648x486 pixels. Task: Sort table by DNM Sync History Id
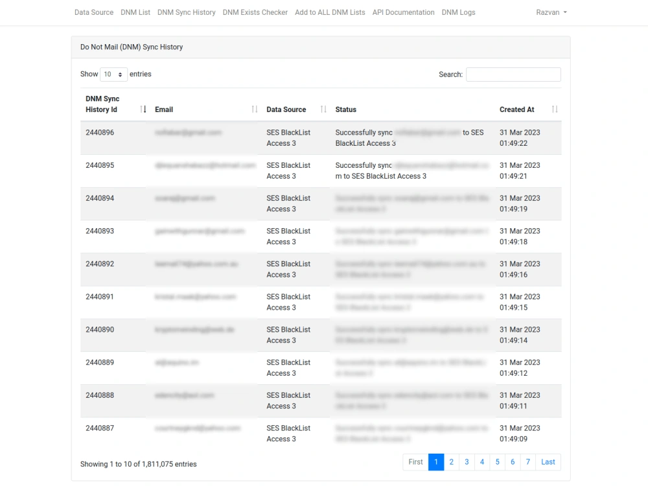click(x=143, y=109)
